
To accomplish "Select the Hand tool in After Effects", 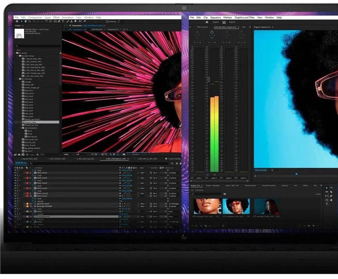I will coord(26,21).
